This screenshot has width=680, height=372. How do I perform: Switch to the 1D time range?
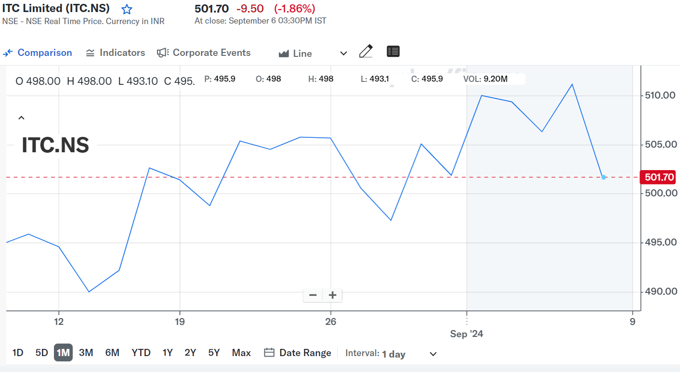[x=17, y=352]
